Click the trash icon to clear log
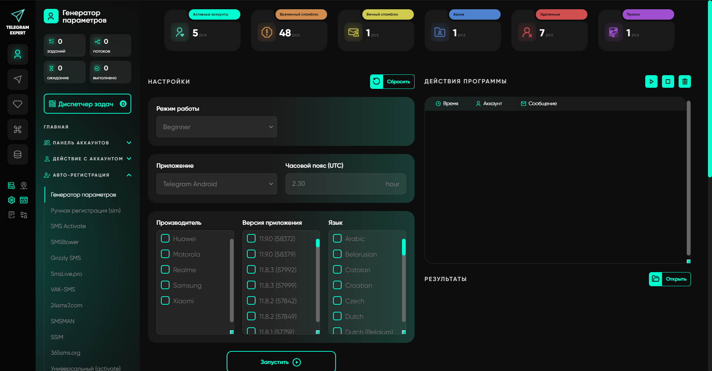Screen dimensions: 712x371 click(685, 81)
